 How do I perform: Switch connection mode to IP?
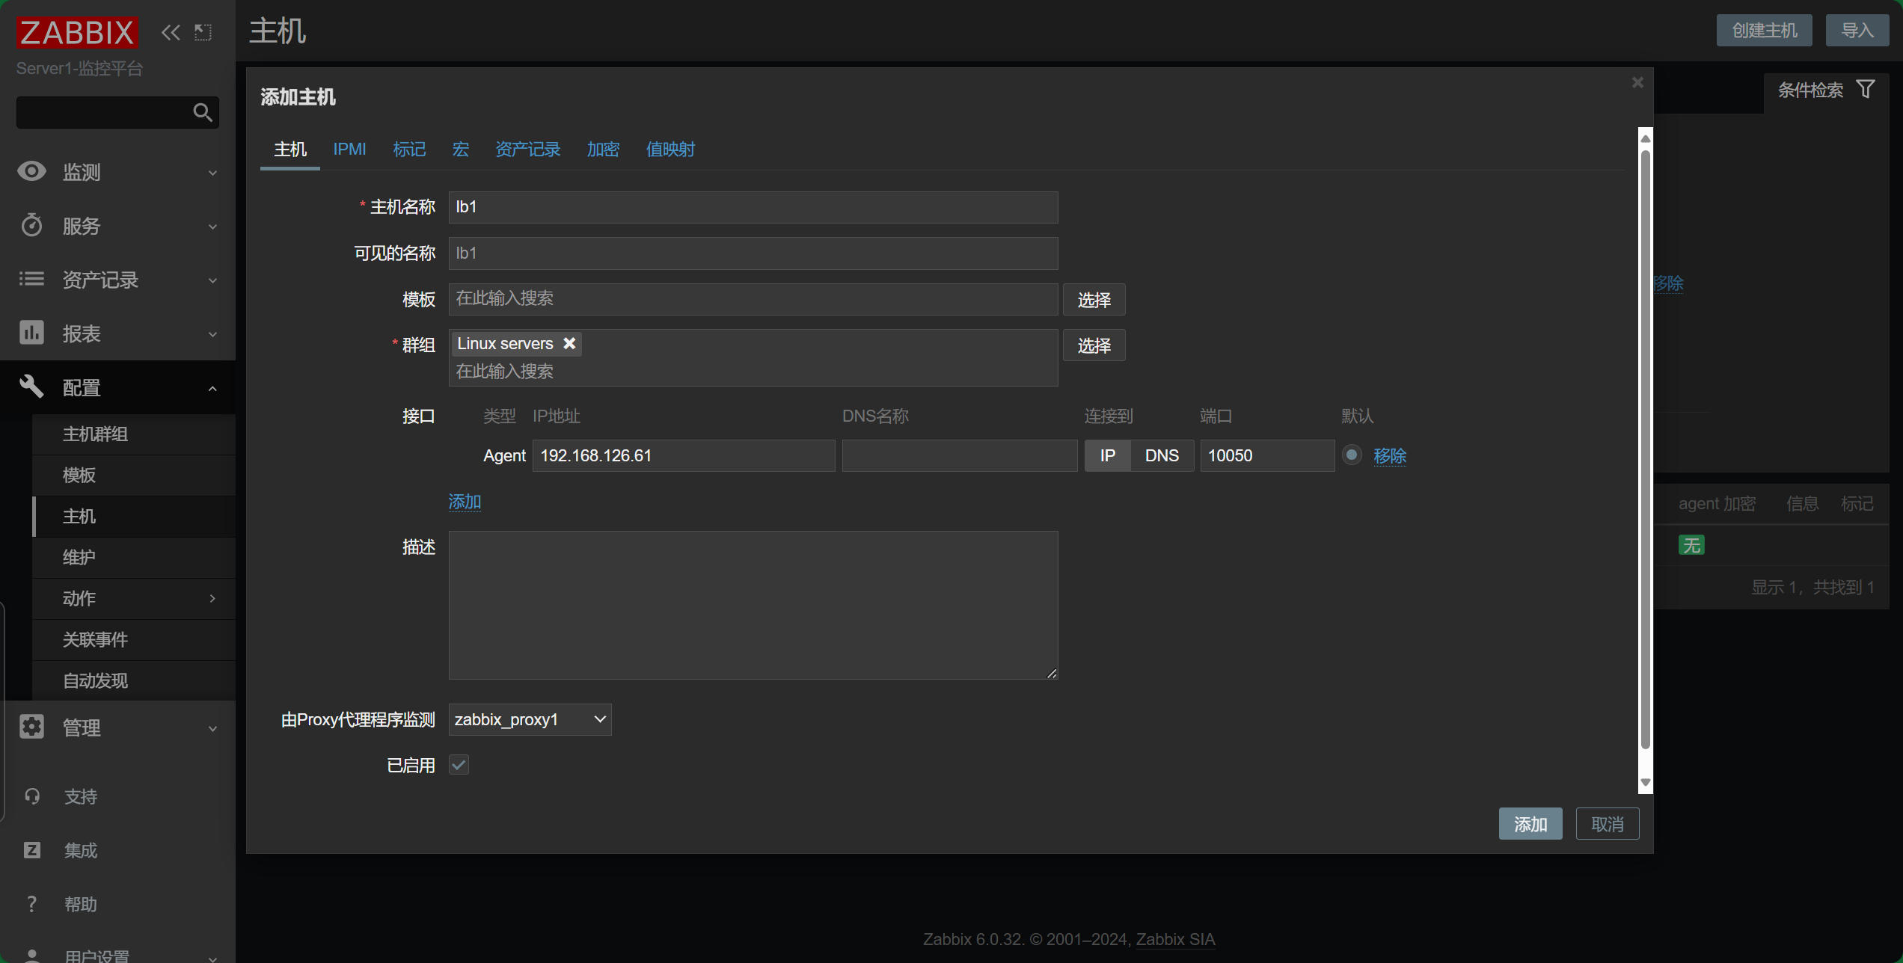1107,455
